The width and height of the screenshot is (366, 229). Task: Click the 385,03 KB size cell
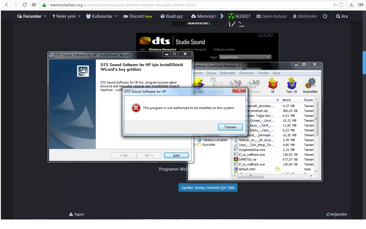[290, 110]
